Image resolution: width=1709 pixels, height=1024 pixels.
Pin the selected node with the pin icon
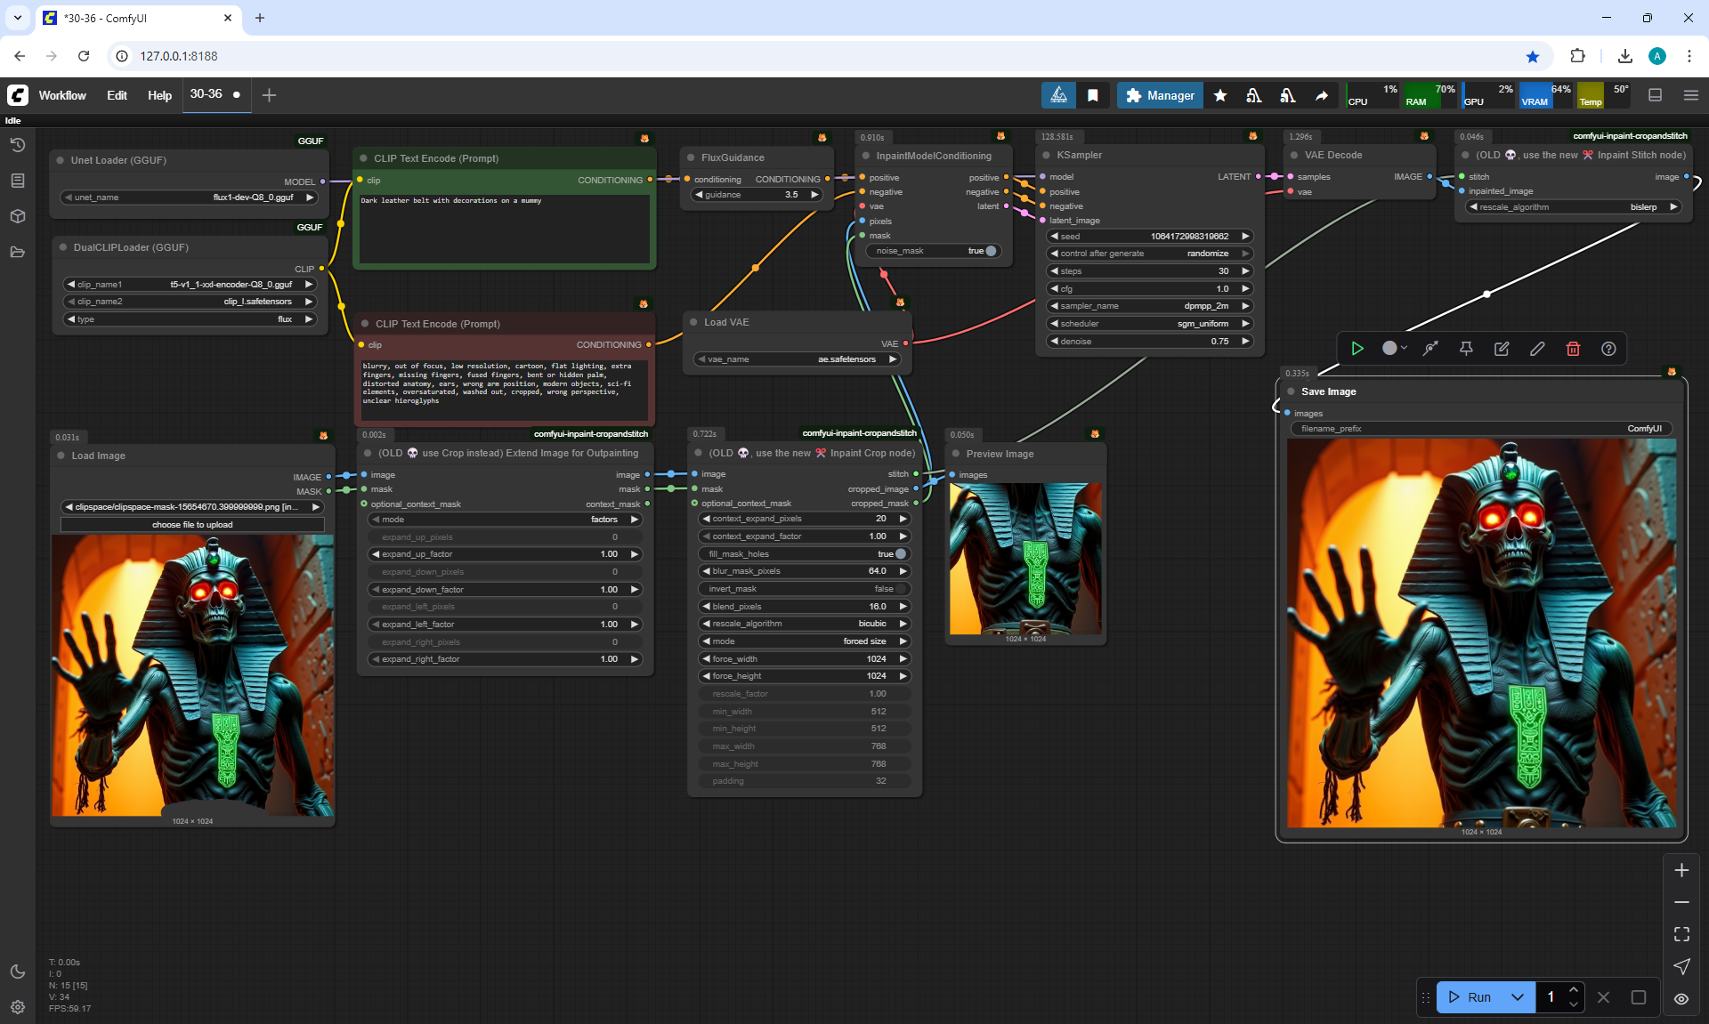(1466, 349)
